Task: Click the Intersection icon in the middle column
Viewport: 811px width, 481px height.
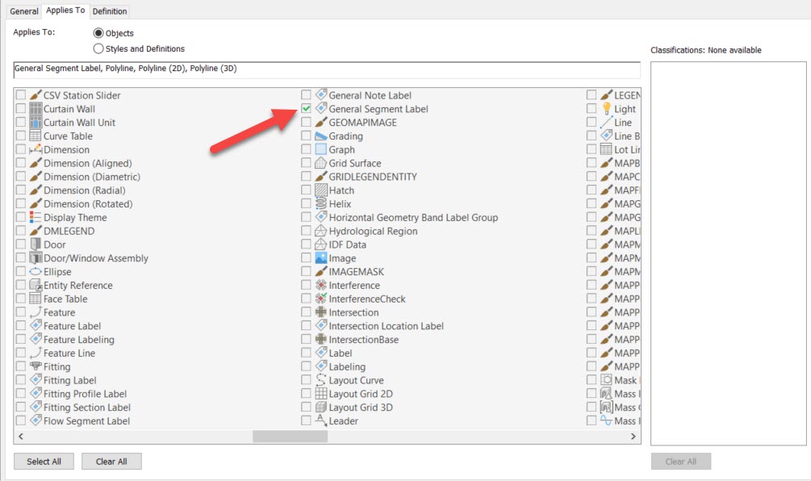Action: [x=321, y=312]
